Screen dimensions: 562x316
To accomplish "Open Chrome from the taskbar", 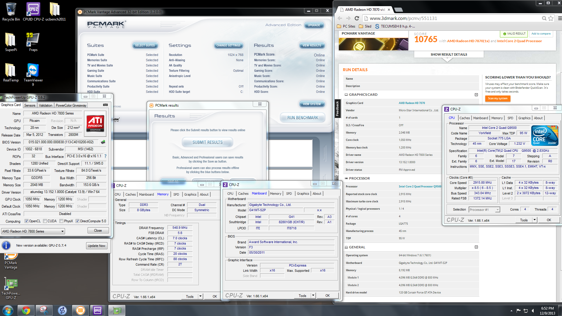I will tap(26, 310).
